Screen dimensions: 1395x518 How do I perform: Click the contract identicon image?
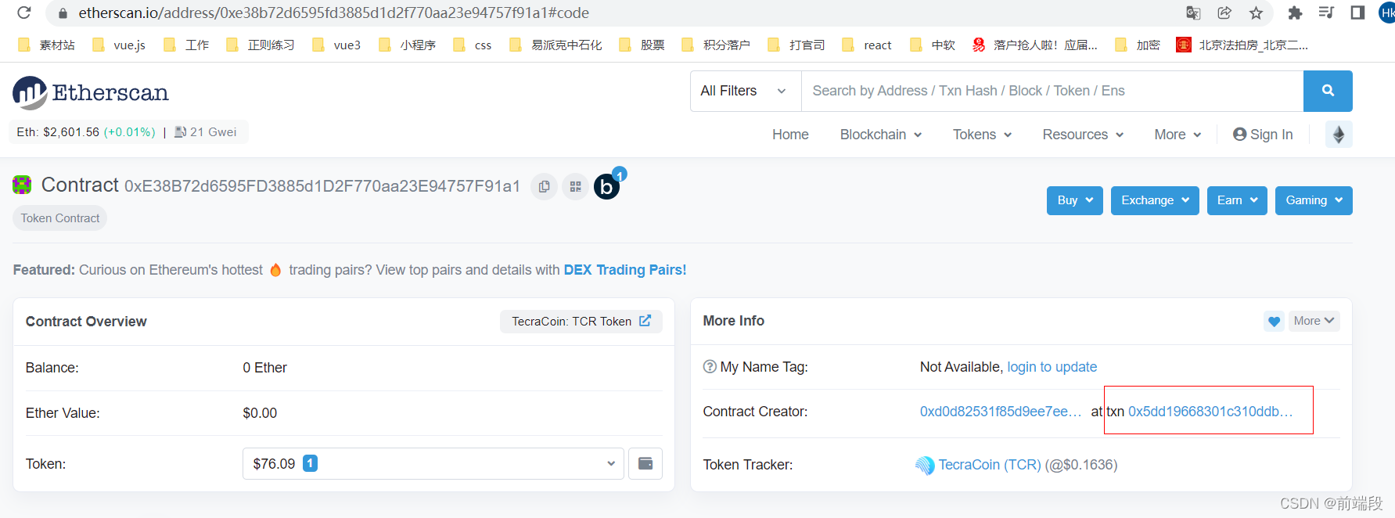22,185
